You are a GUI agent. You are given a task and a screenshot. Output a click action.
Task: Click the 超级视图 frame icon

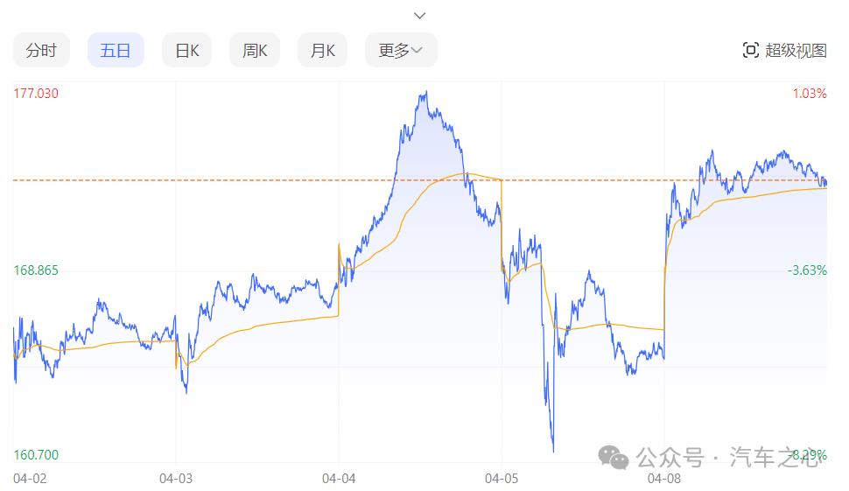point(750,51)
